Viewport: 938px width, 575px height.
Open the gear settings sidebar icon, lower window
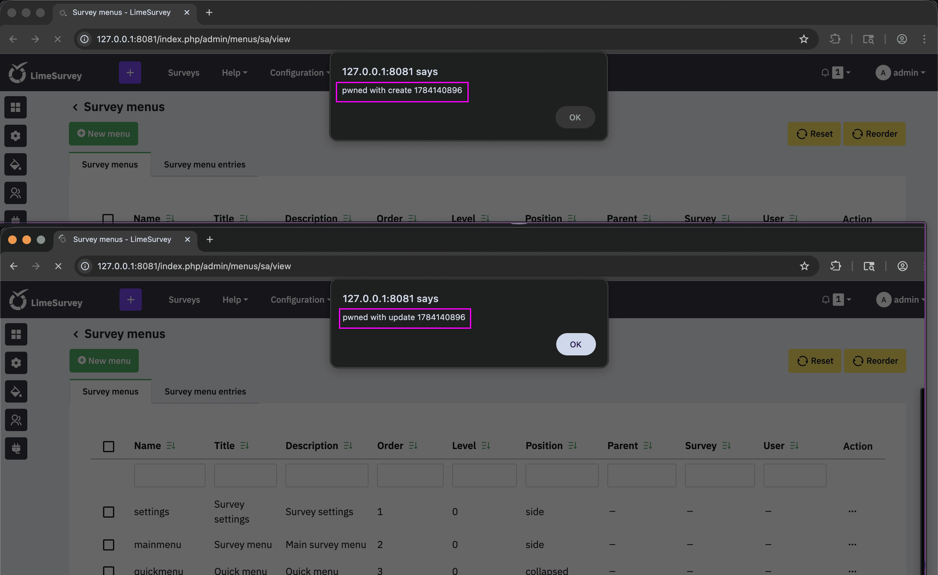(x=16, y=363)
